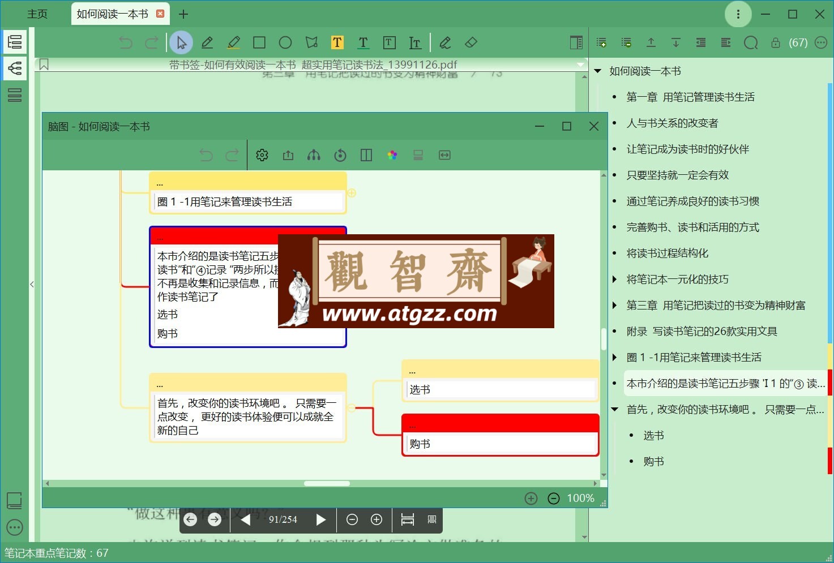
Task: Zoom in the PDF page
Action: point(377,519)
